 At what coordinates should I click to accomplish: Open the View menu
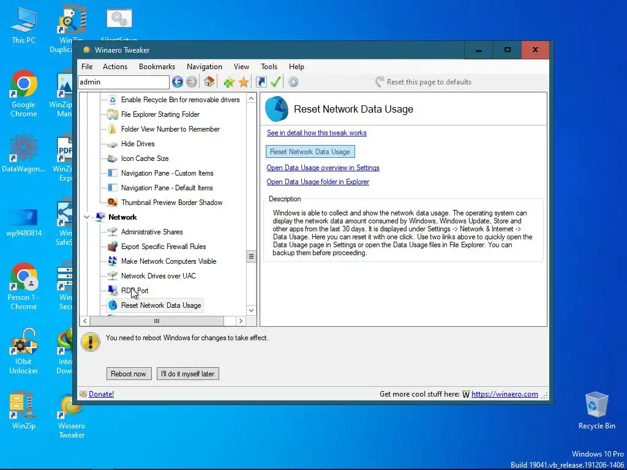click(241, 67)
